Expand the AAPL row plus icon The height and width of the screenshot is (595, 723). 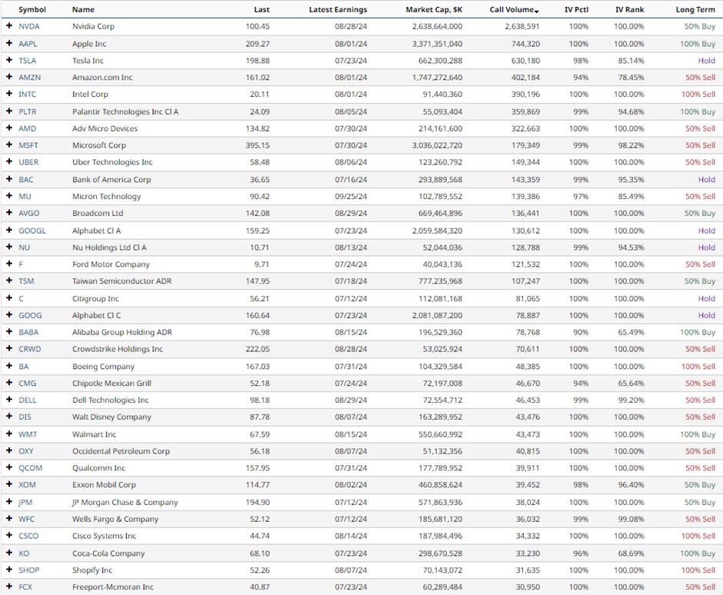(8, 43)
